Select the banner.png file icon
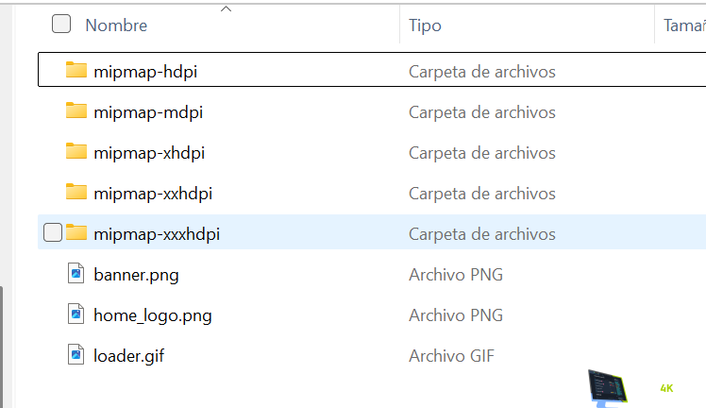The height and width of the screenshot is (408, 706). tap(76, 275)
